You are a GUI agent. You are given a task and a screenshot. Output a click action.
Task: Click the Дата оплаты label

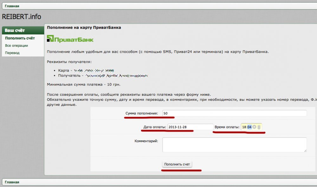click(155, 127)
